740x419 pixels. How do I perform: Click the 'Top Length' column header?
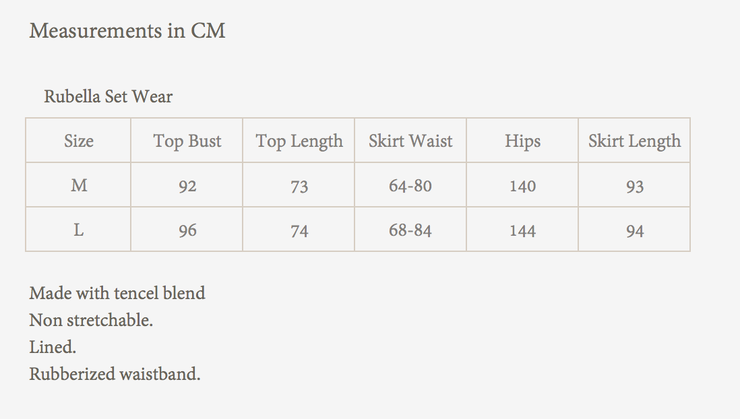tap(299, 141)
